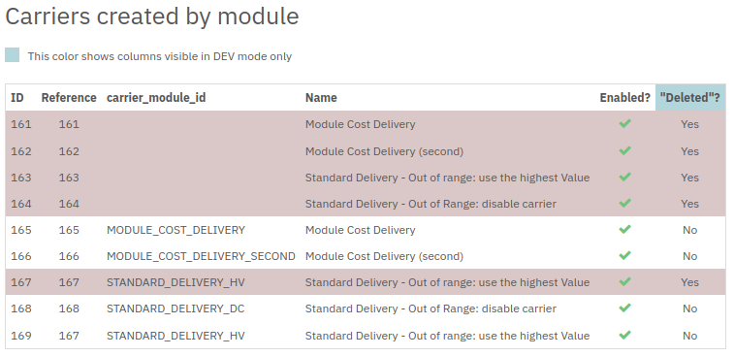Screen dimensions: 734x357
Task: Click the Reference column header
Action: click(x=69, y=97)
